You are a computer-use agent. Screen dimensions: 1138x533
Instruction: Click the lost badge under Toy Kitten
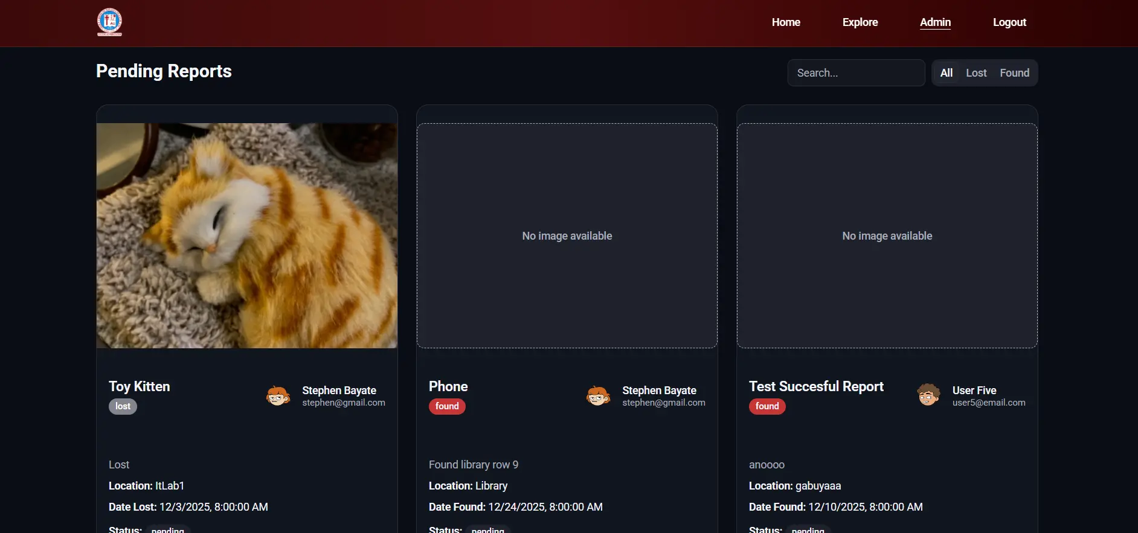[123, 406]
